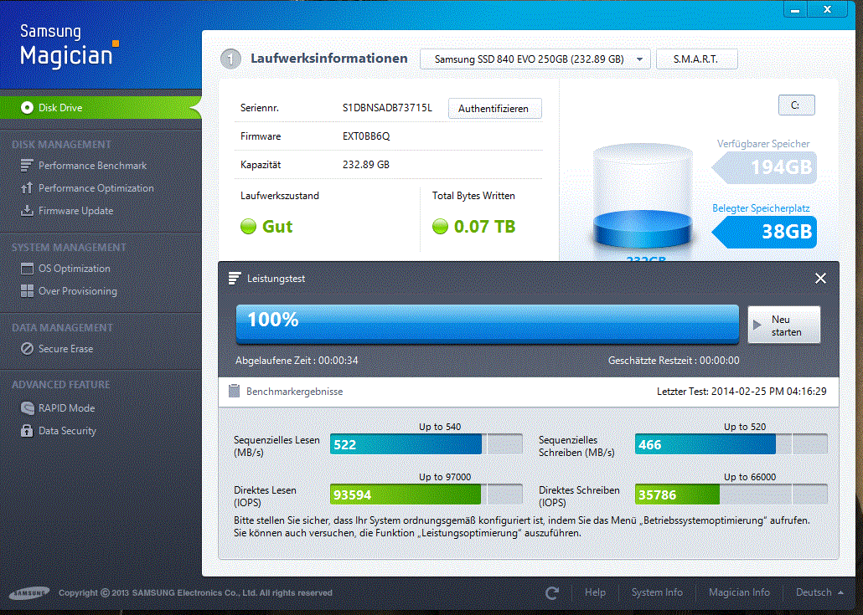The width and height of the screenshot is (863, 615).
Task: Click the S.M.A.R.T. button
Action: (696, 59)
